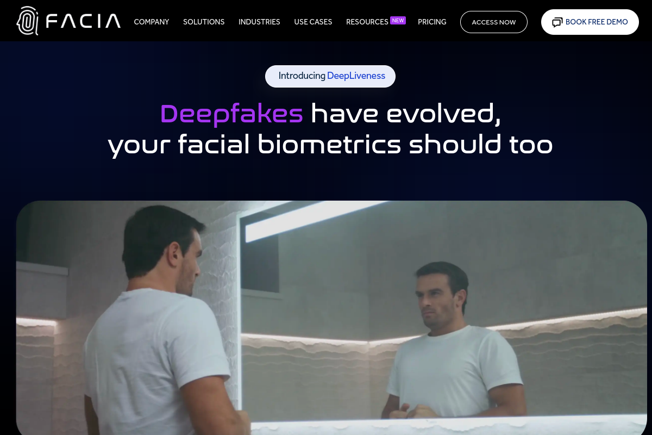The image size is (652, 435).
Task: Click the Introducing DeepLiveness pill
Action: pos(330,76)
